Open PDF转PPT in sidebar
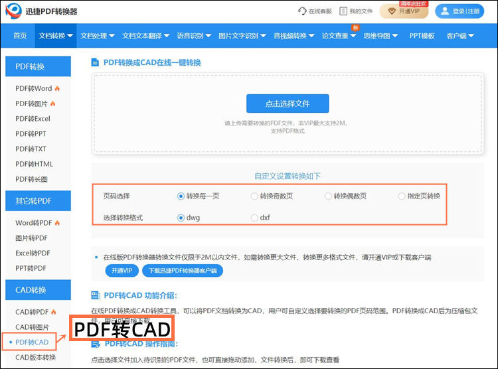 click(31, 134)
